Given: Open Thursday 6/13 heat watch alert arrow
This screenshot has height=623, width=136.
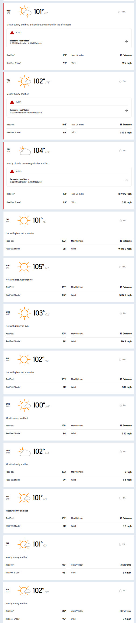Looking at the screenshot, I should 126,111.
